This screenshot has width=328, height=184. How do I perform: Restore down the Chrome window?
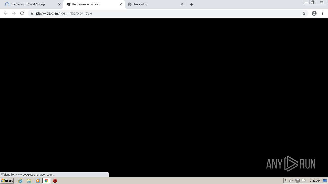coord(313,2)
